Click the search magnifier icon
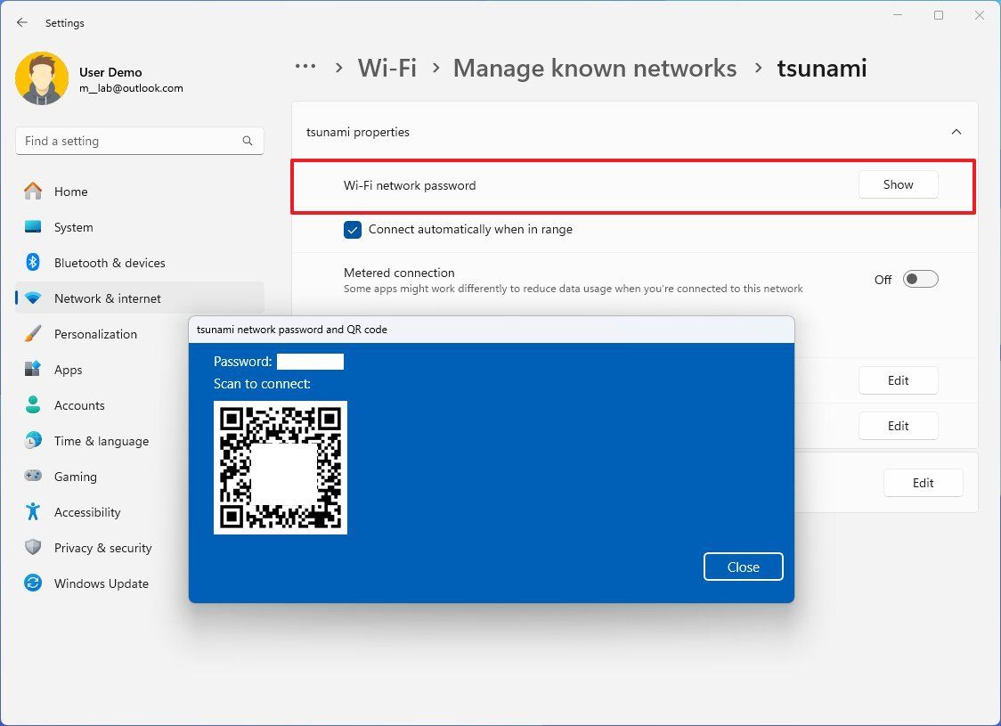This screenshot has width=1001, height=726. click(247, 141)
